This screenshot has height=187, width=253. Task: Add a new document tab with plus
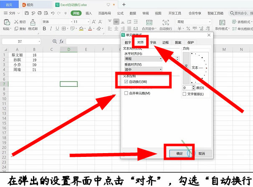[124, 5]
